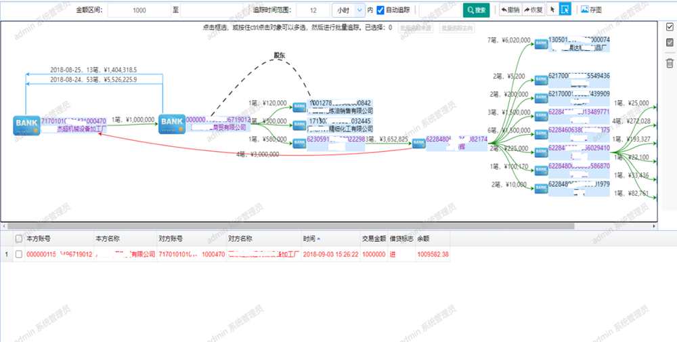Click the white select-all checkbox icon in the right sidebar
Viewport: 677px width, 342px height.
(670, 27)
